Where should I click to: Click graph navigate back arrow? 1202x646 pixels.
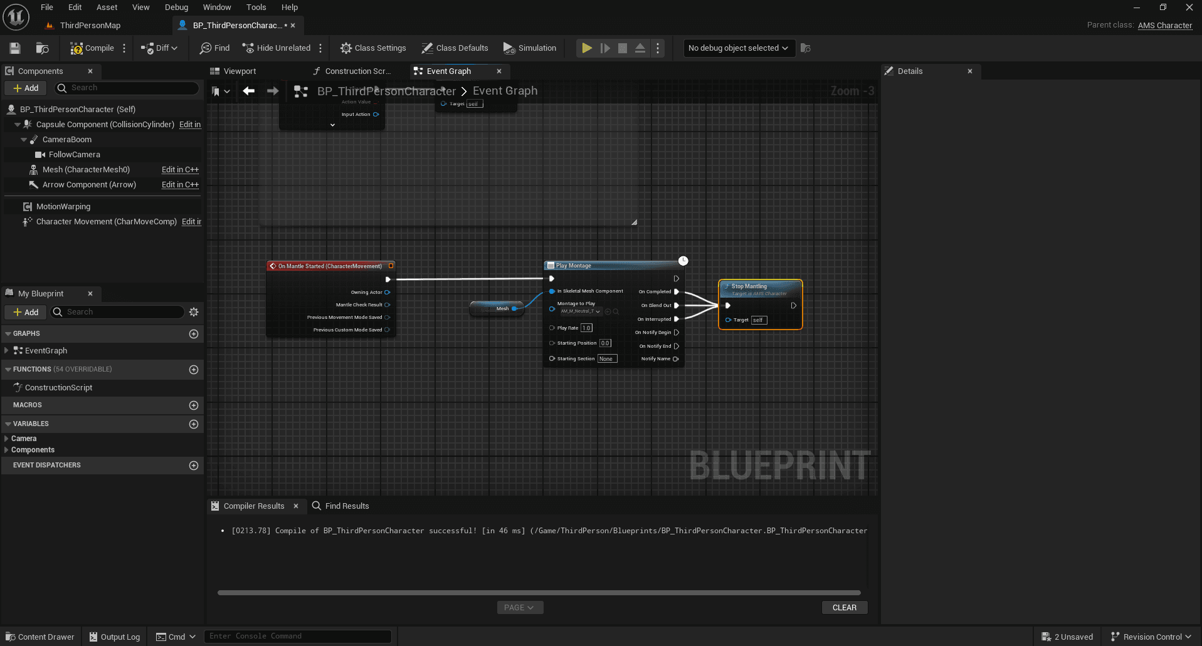[249, 91]
